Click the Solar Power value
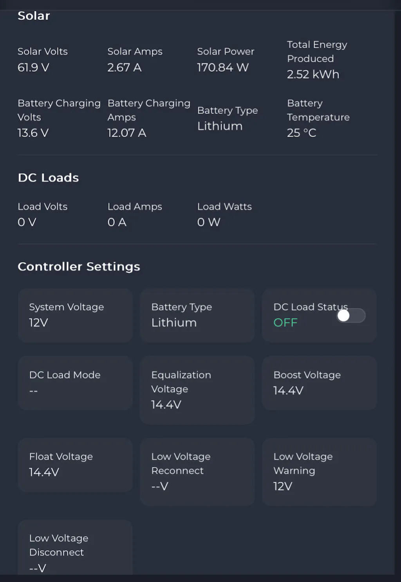This screenshot has height=582, width=401. [x=223, y=67]
